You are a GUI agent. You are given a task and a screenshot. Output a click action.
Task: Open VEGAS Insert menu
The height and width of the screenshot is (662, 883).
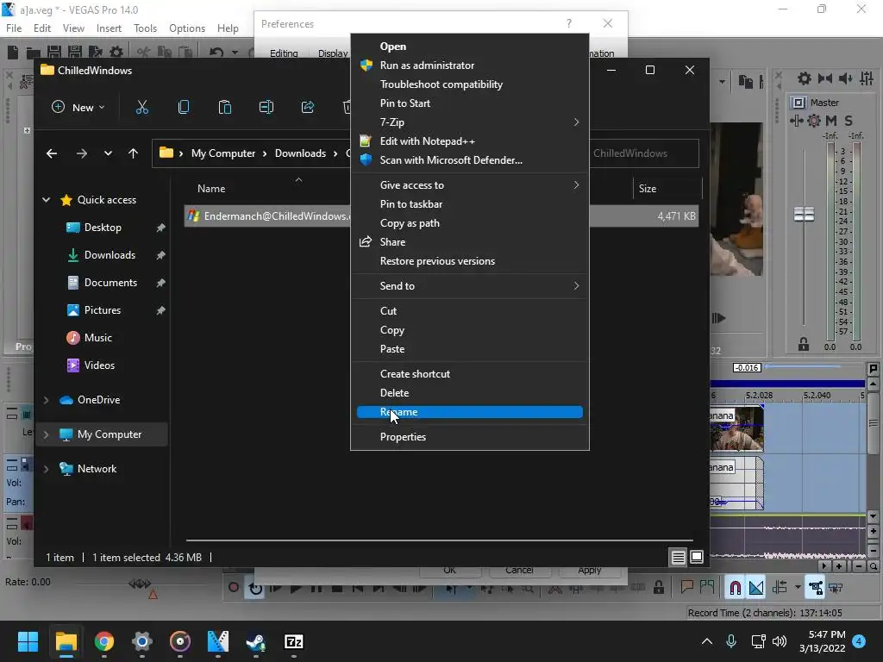(x=109, y=28)
